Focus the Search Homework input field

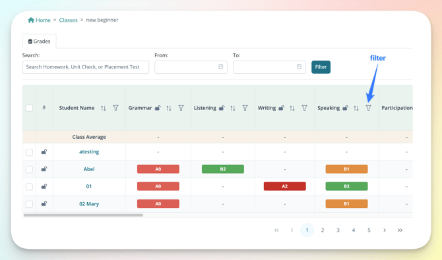[x=86, y=67]
